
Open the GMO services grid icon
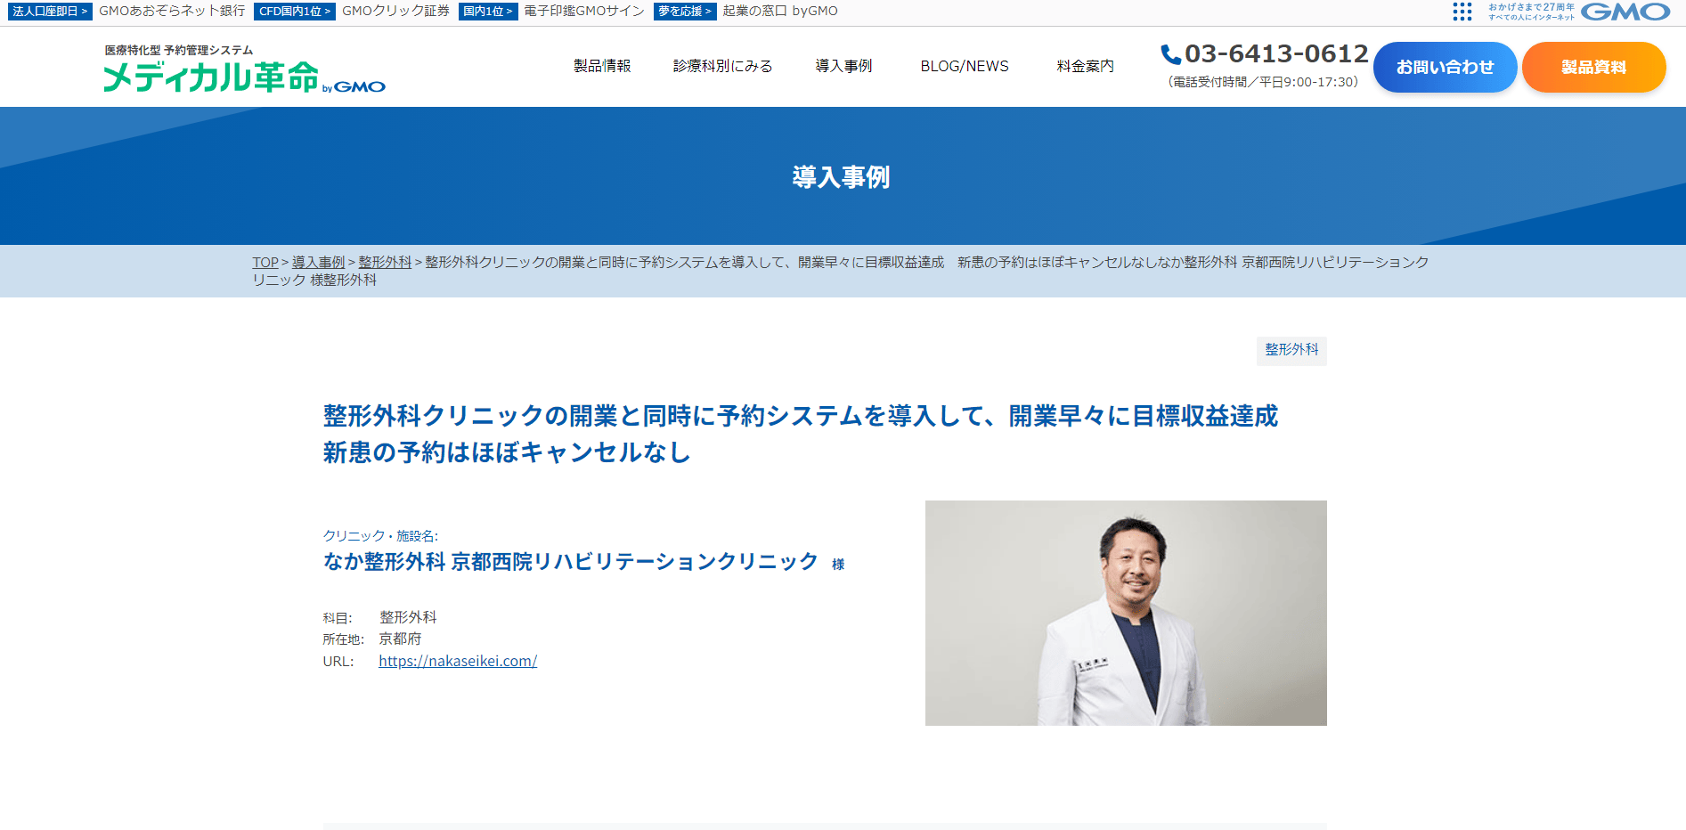pyautogui.click(x=1462, y=12)
